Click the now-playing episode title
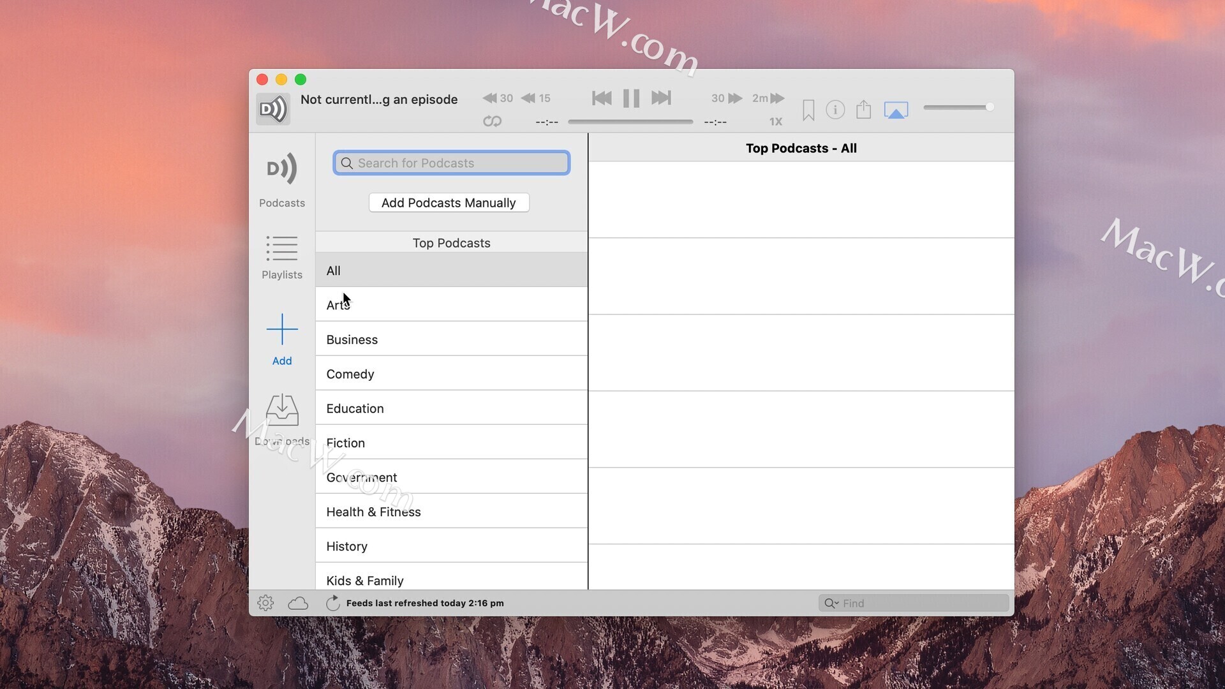 point(379,100)
